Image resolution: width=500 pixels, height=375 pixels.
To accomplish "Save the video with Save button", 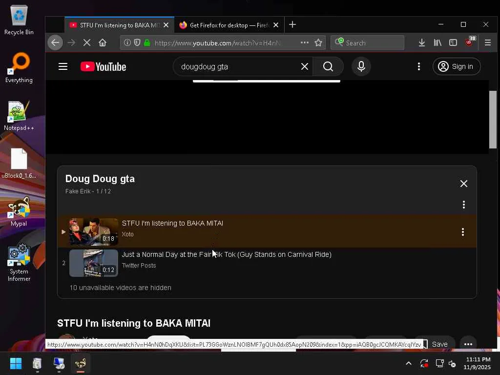I will coord(439,344).
